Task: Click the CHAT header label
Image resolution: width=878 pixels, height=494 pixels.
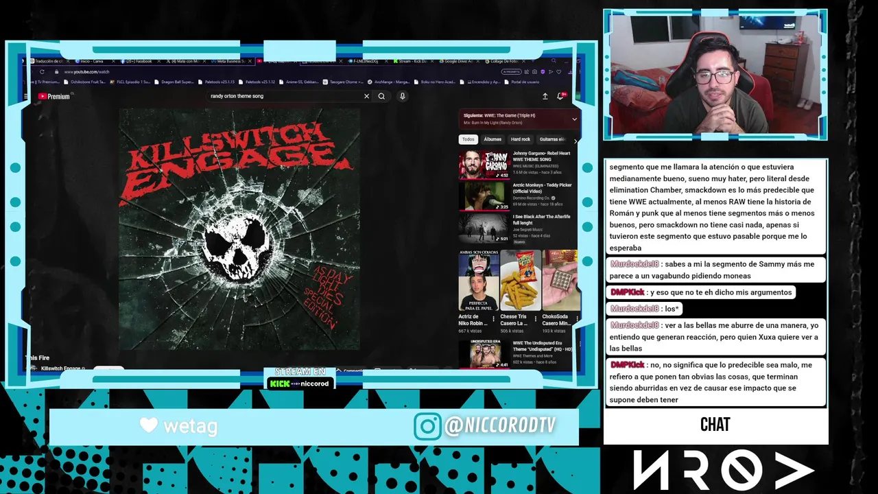Action: click(x=715, y=425)
